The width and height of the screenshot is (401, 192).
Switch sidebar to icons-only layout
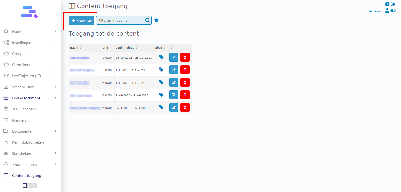coord(34,185)
